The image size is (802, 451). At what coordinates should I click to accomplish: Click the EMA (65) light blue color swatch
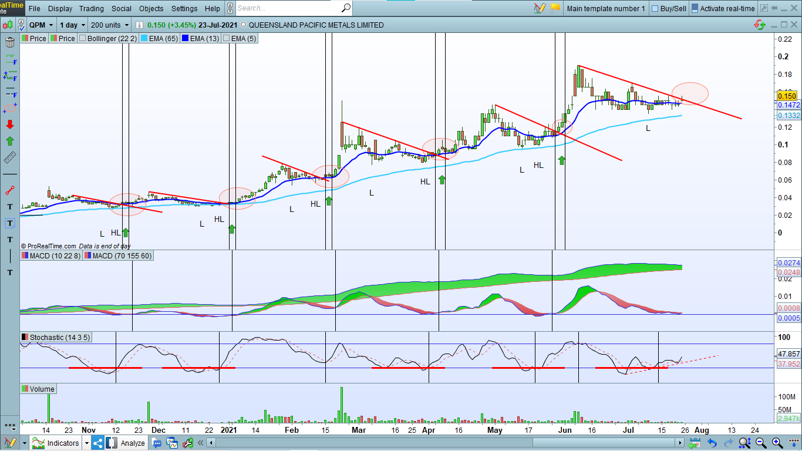click(x=144, y=38)
